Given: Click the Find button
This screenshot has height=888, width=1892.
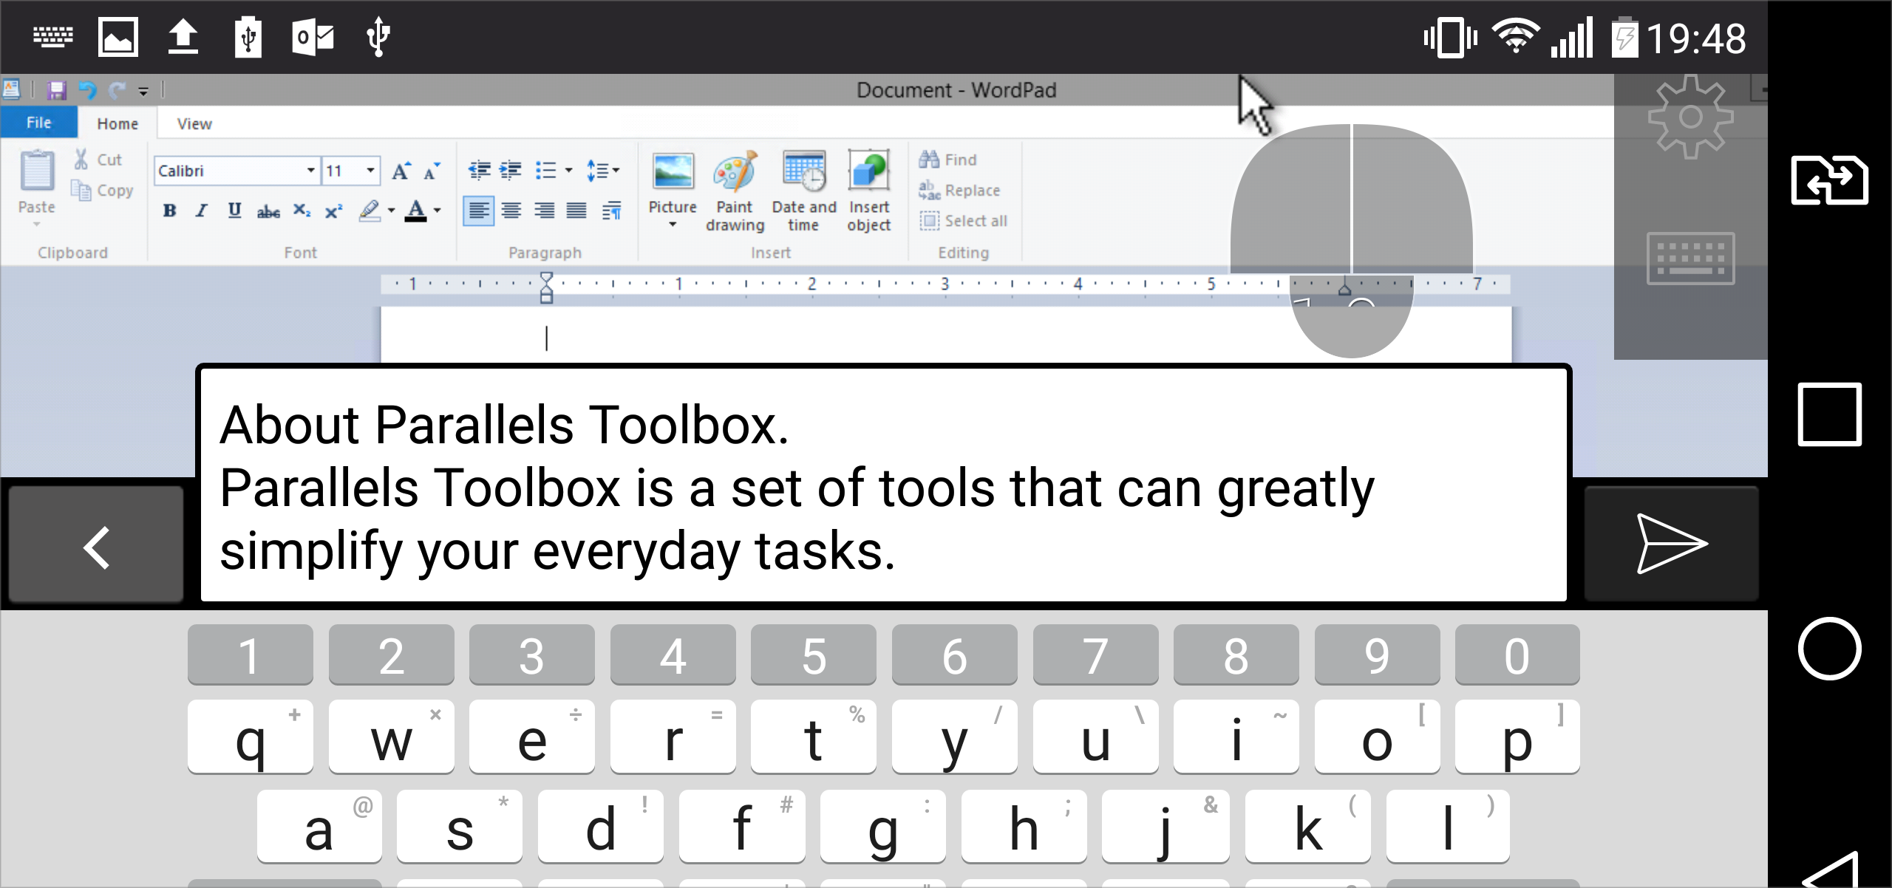Looking at the screenshot, I should pyautogui.click(x=950, y=160).
